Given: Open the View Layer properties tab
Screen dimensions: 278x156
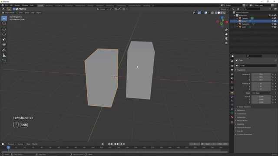Looking at the screenshot, I should pos(232,74).
